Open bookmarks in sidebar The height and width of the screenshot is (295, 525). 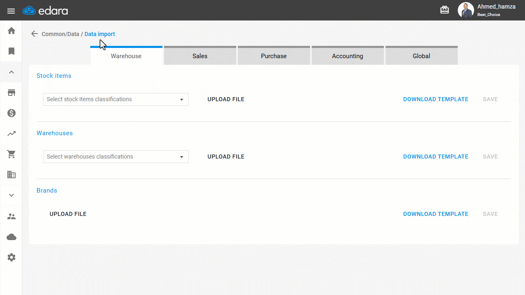click(11, 51)
